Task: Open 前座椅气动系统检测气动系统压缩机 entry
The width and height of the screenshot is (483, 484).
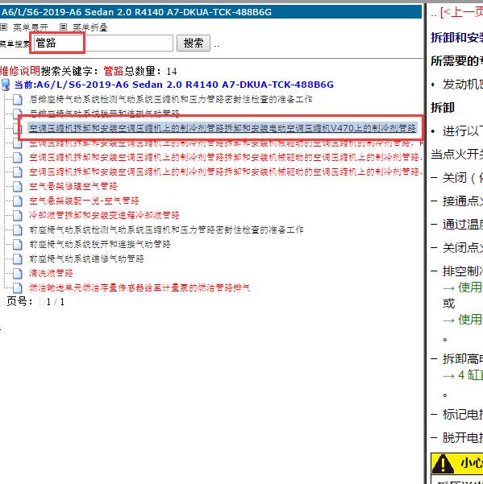Action: coord(166,230)
